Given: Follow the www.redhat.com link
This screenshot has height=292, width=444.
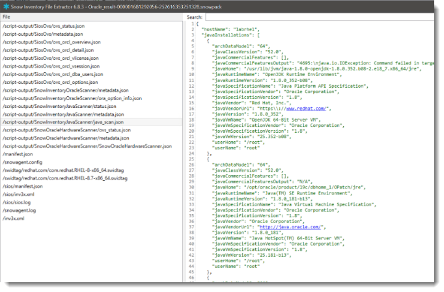Looking at the screenshot, I should point(306,109).
